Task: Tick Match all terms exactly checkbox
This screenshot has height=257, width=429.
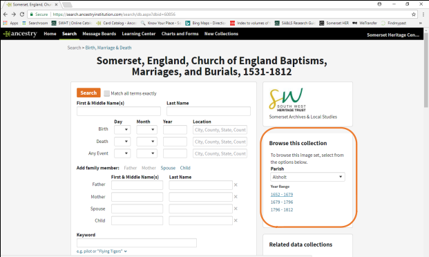Action: point(106,93)
